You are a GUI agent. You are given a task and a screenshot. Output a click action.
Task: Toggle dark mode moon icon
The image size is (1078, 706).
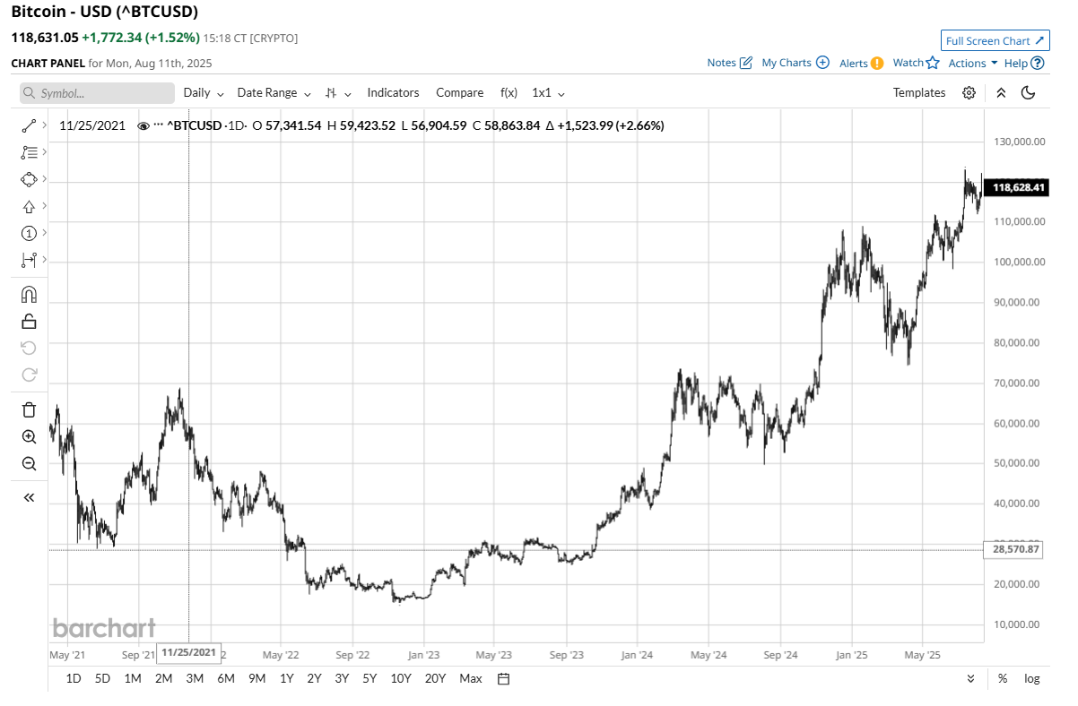click(1029, 93)
